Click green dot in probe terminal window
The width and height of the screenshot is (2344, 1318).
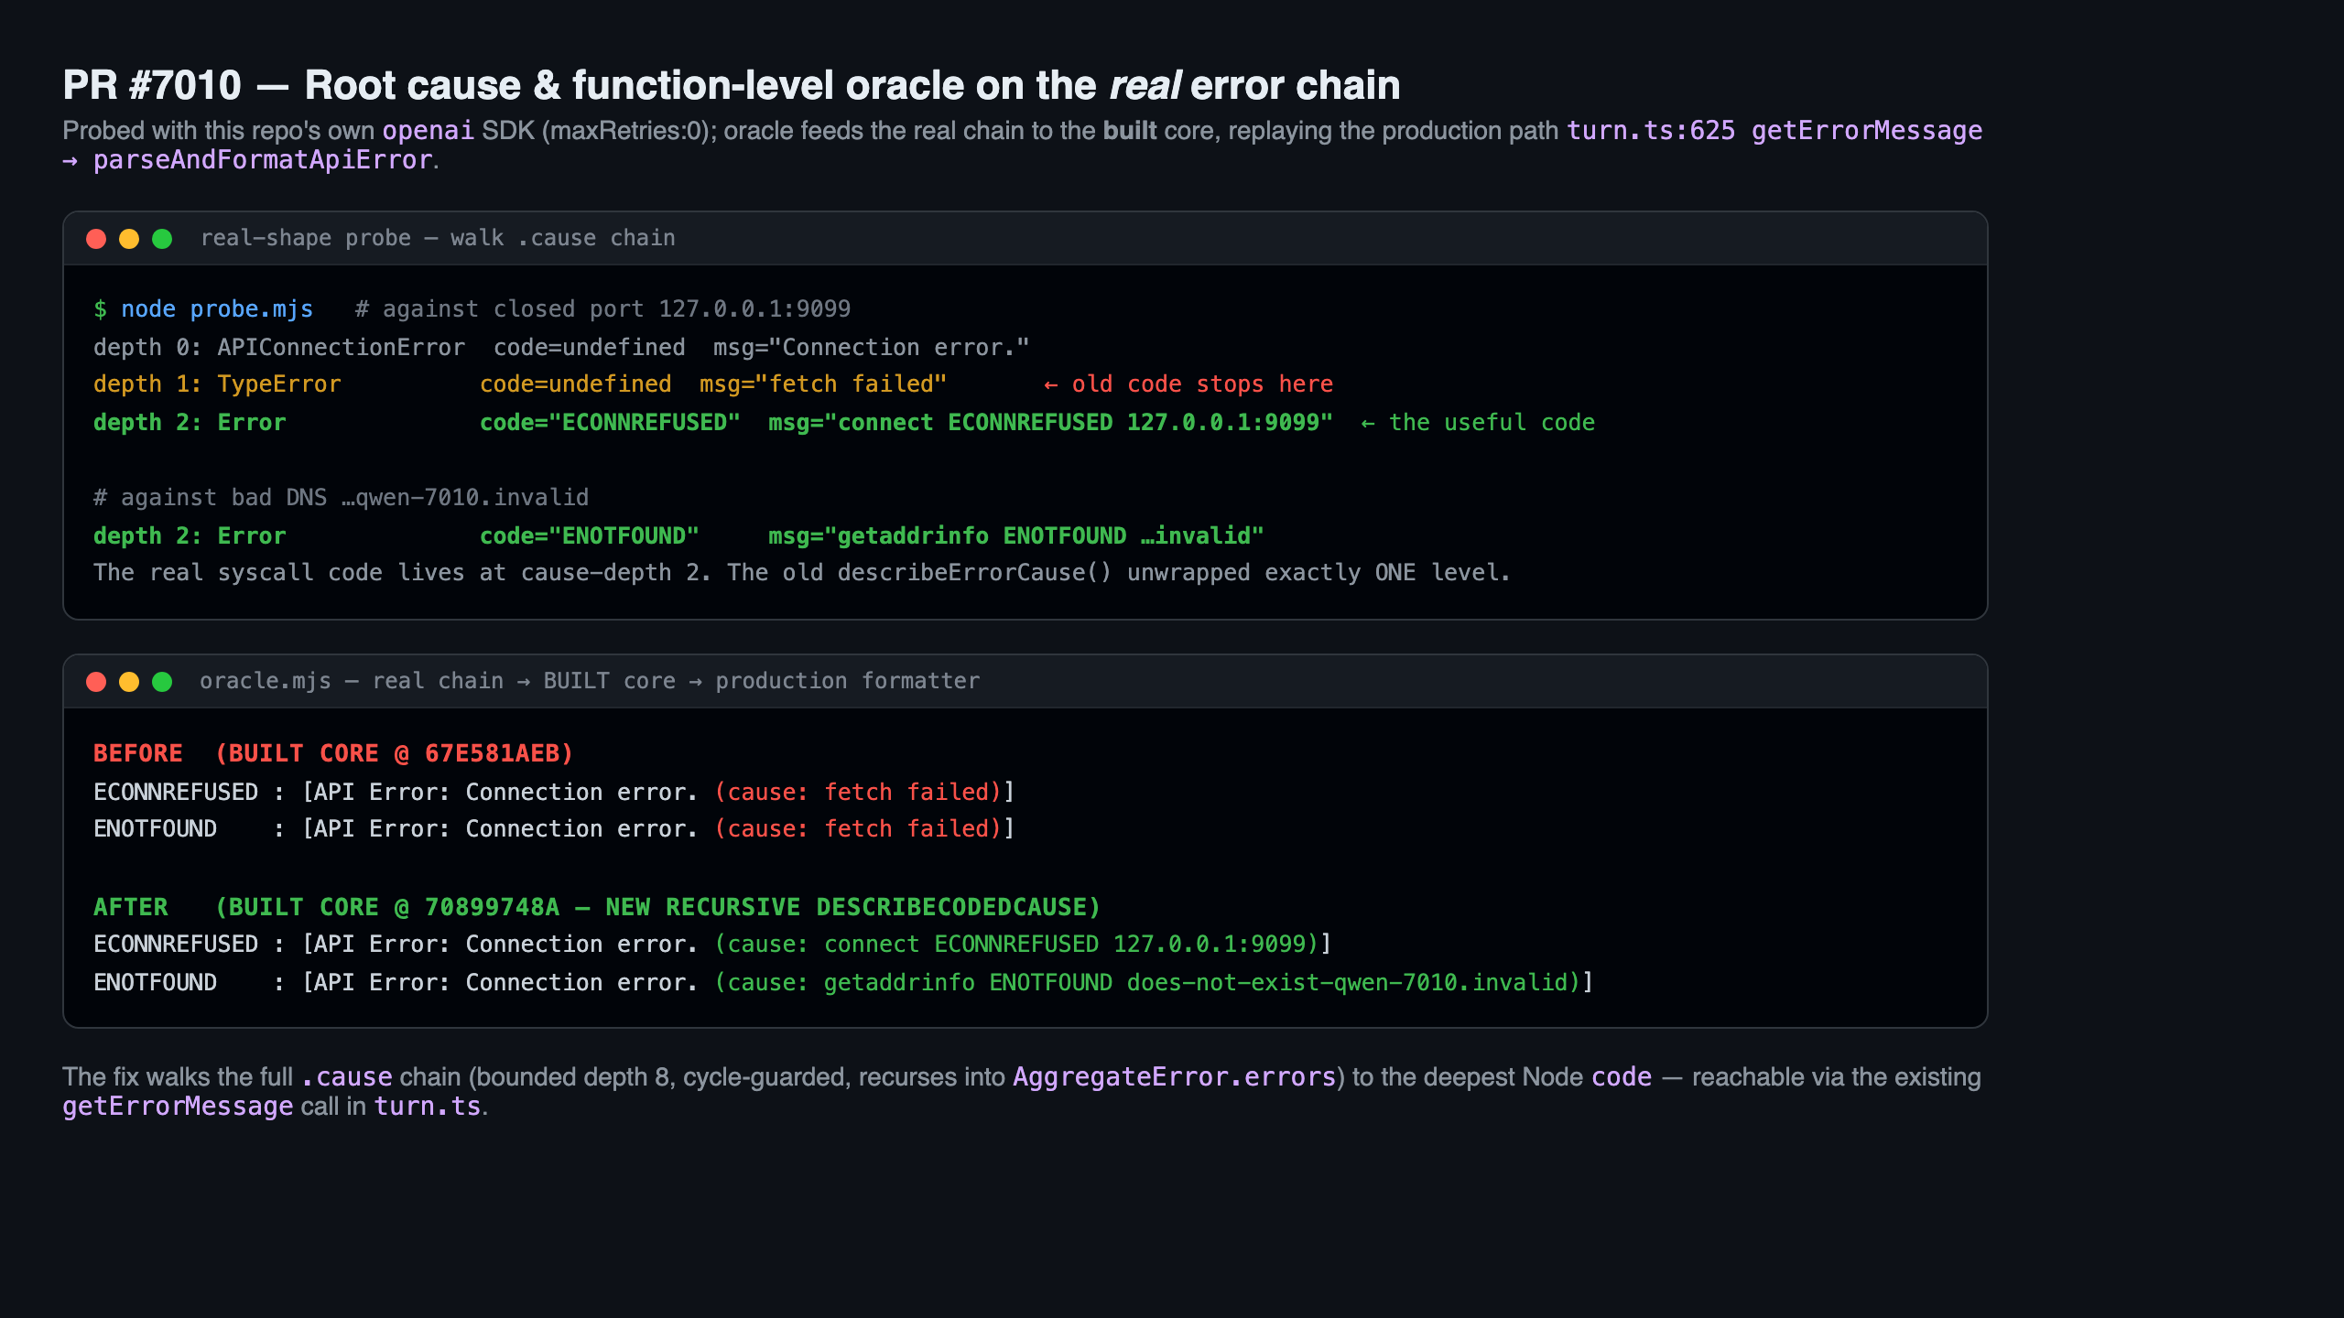(x=162, y=239)
